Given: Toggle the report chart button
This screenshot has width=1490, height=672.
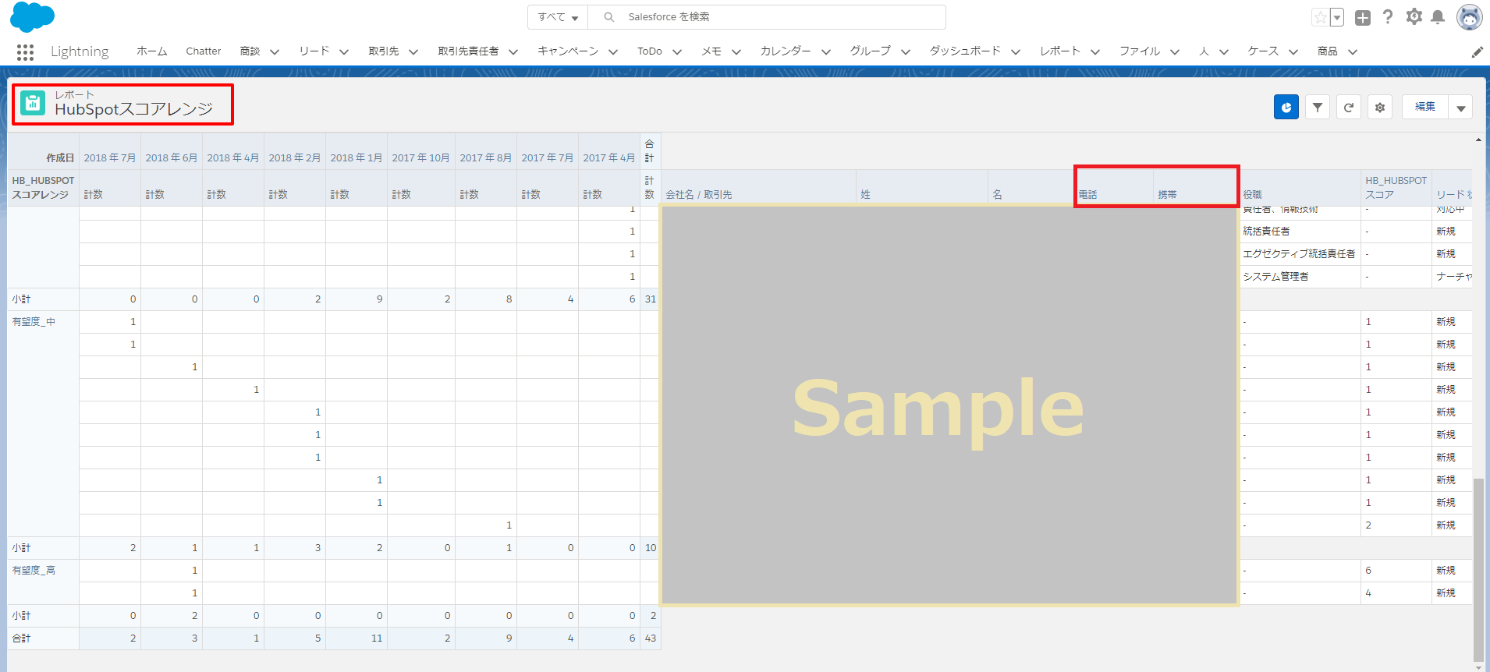Looking at the screenshot, I should [x=1286, y=107].
